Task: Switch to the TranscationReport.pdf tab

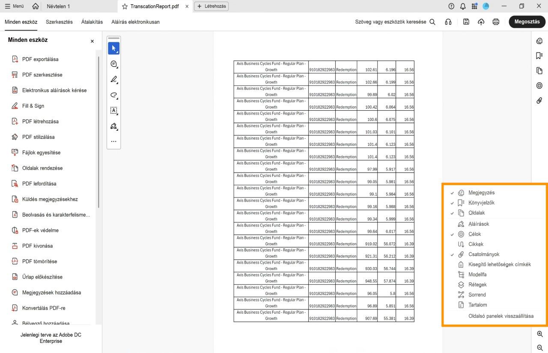Action: coord(155,6)
